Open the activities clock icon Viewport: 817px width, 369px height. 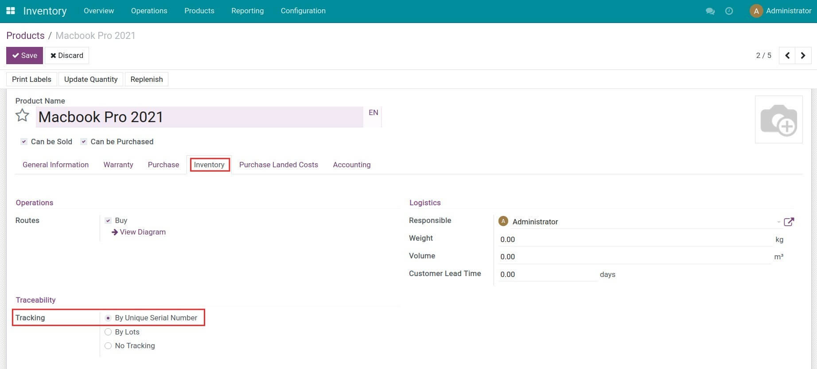click(729, 11)
